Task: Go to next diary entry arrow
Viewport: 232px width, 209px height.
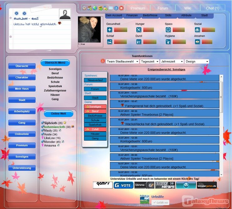Action: [24, 13]
